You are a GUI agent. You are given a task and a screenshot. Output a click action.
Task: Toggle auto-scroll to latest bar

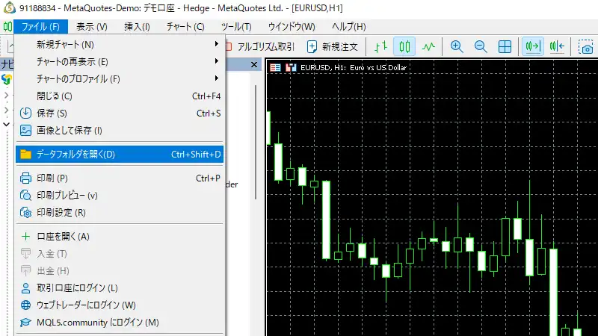tap(533, 46)
